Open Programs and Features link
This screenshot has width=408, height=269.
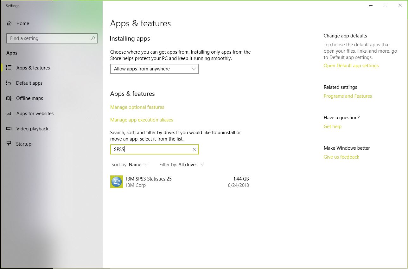point(347,96)
